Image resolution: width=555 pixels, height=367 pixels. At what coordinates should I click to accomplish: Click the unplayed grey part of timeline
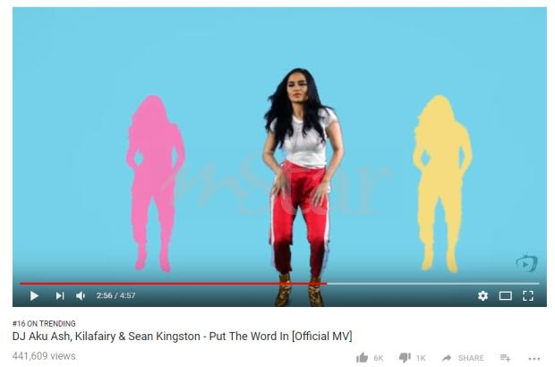pos(433,284)
